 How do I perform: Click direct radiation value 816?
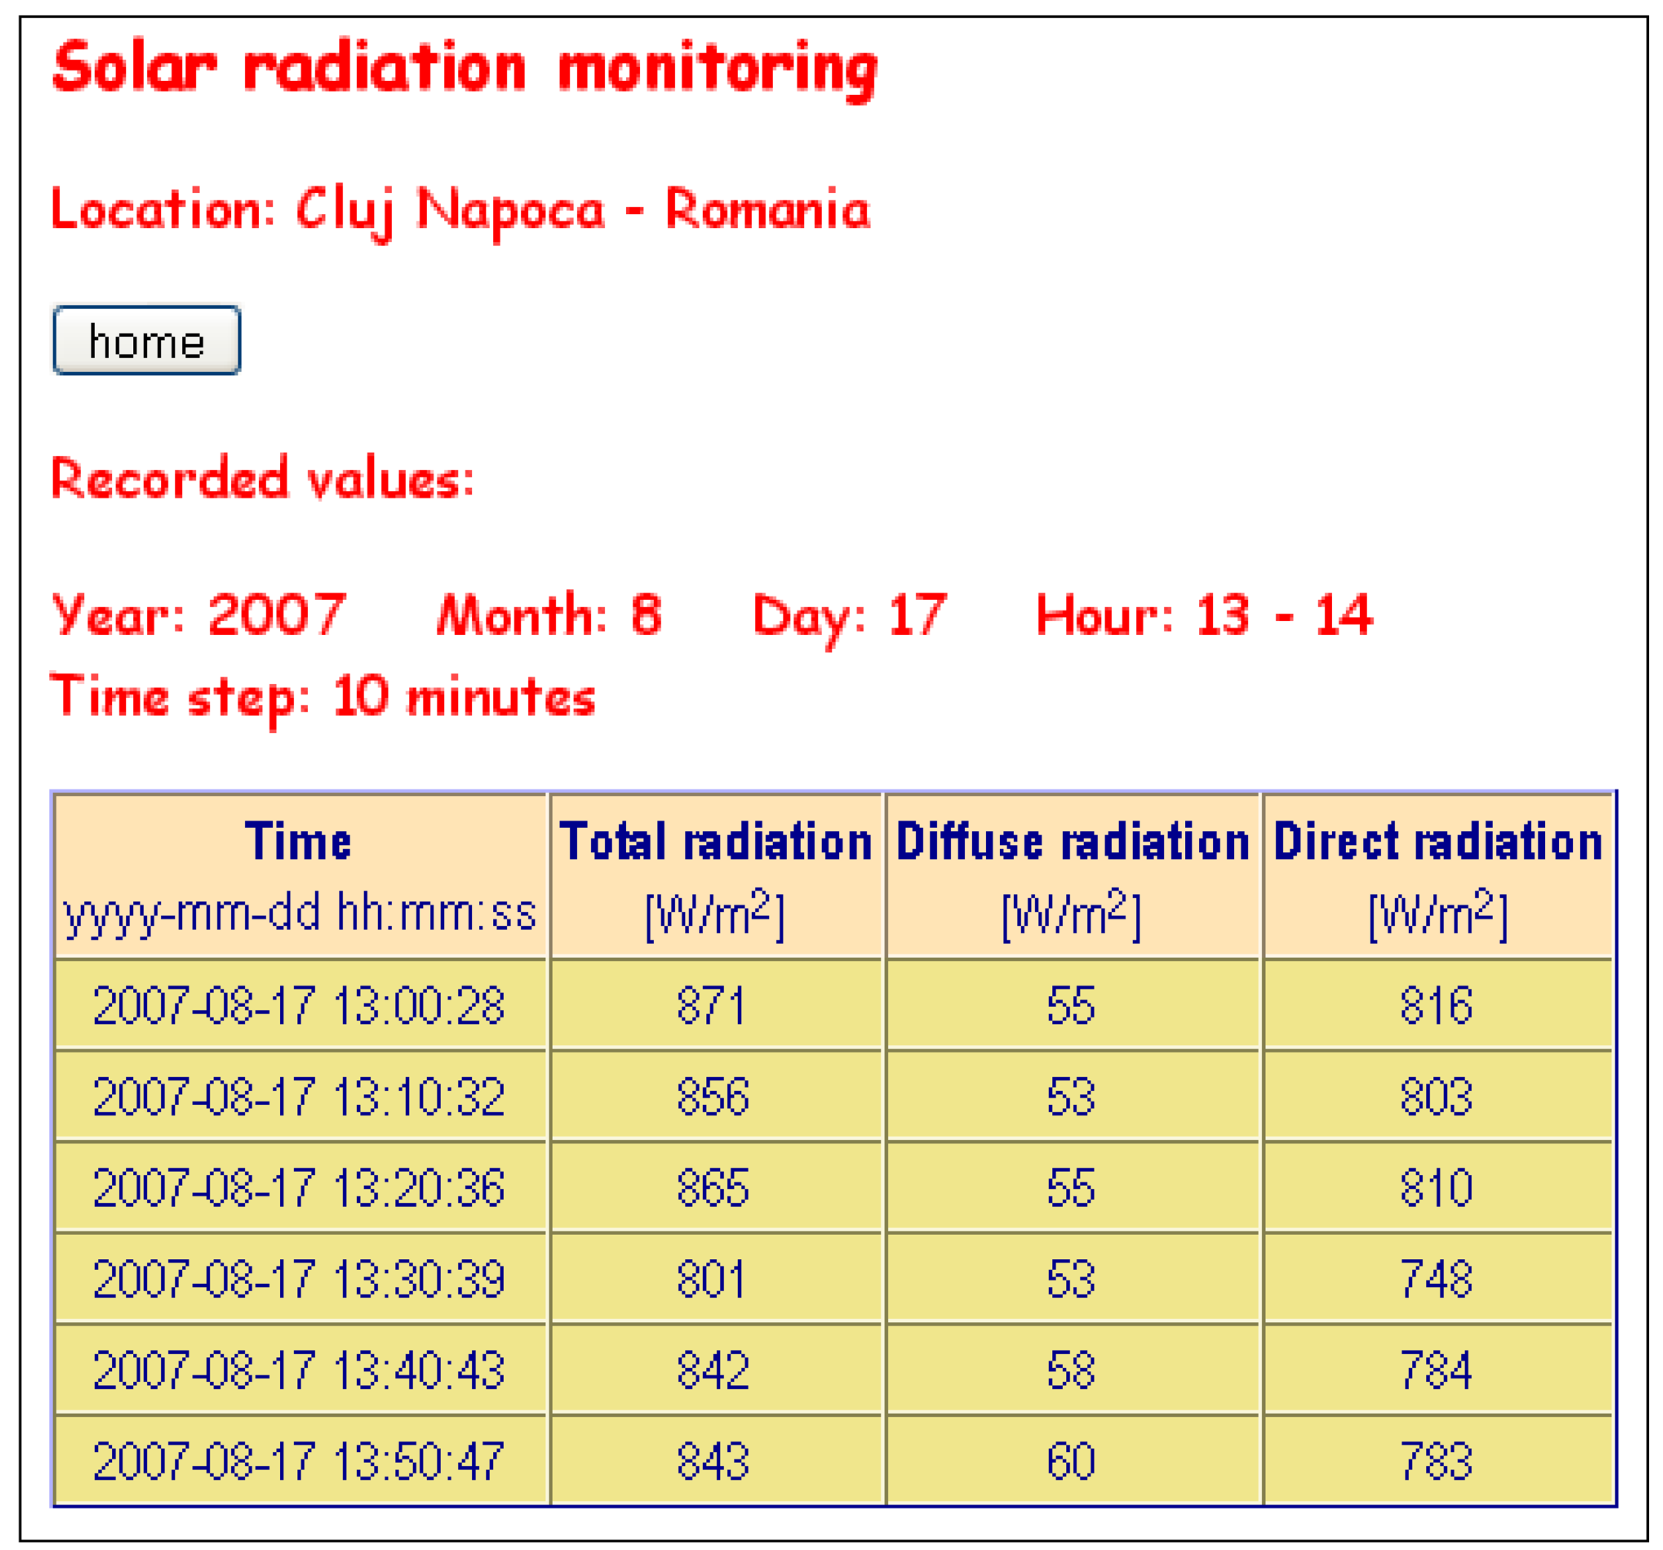pos(1437,1005)
